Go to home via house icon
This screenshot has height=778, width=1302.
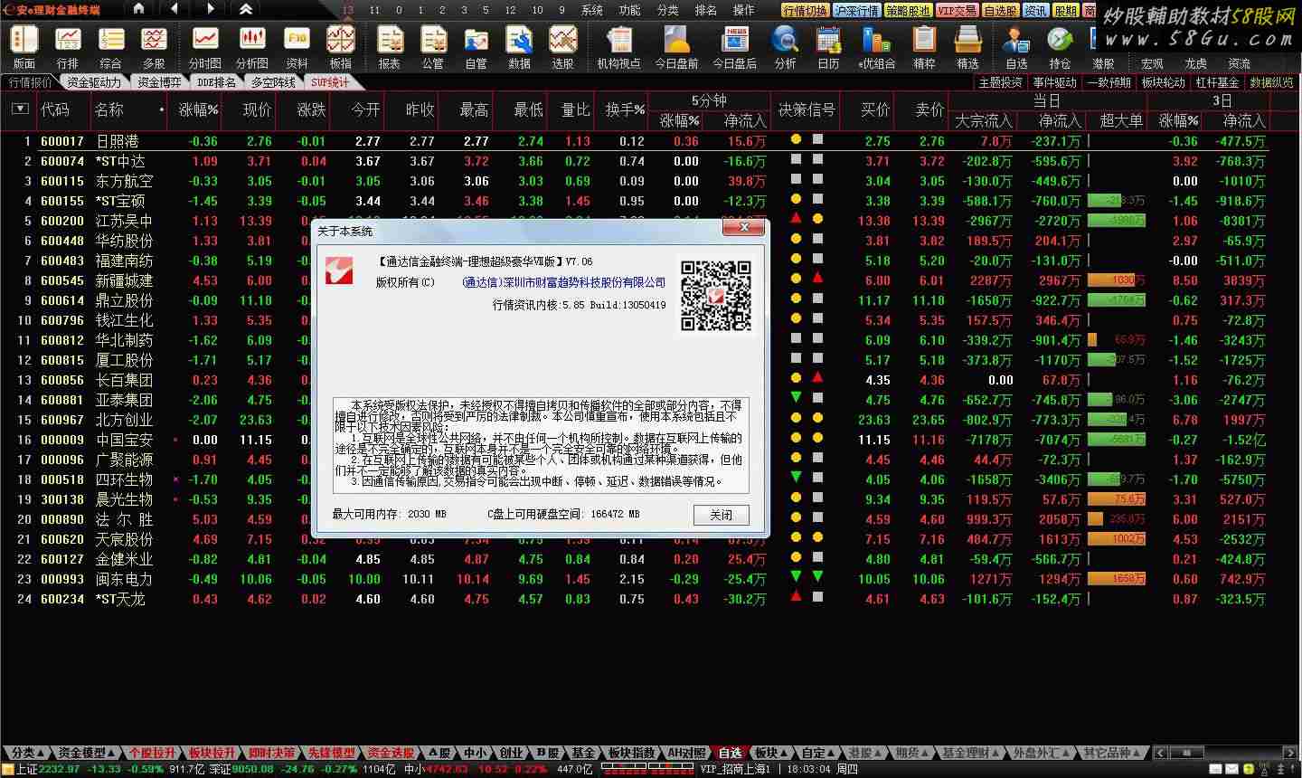tap(139, 9)
